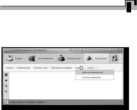Expand the Еще dropdown arrow
Viewport: 137px width, 110px height.
[x=81, y=68]
